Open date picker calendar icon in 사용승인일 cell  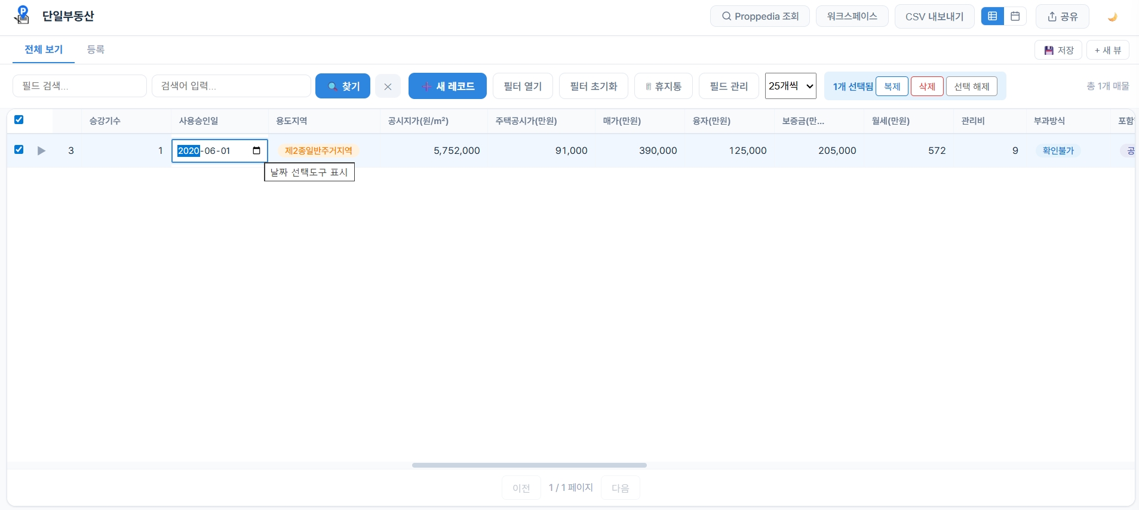point(257,150)
